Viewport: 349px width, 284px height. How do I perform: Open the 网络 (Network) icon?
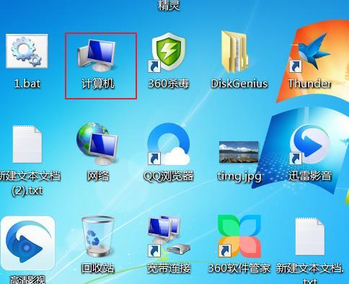[97, 143]
